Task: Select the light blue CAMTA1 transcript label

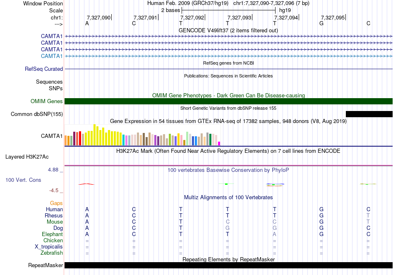Action: (52, 56)
